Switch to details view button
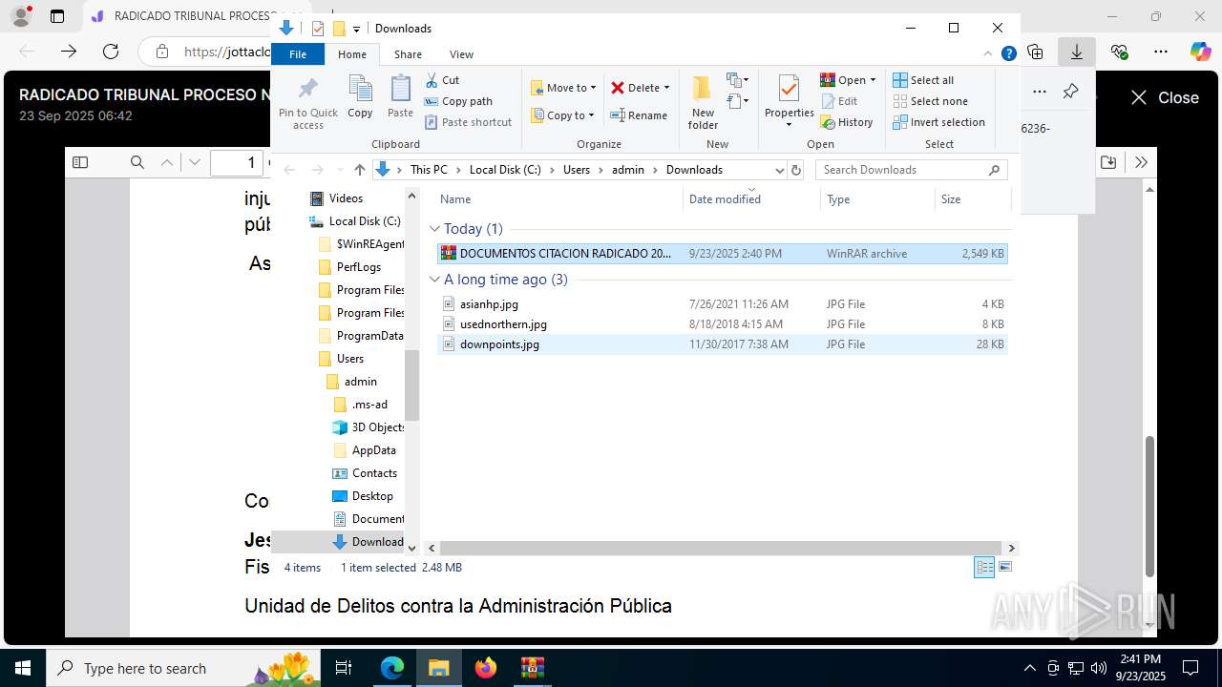 984,567
